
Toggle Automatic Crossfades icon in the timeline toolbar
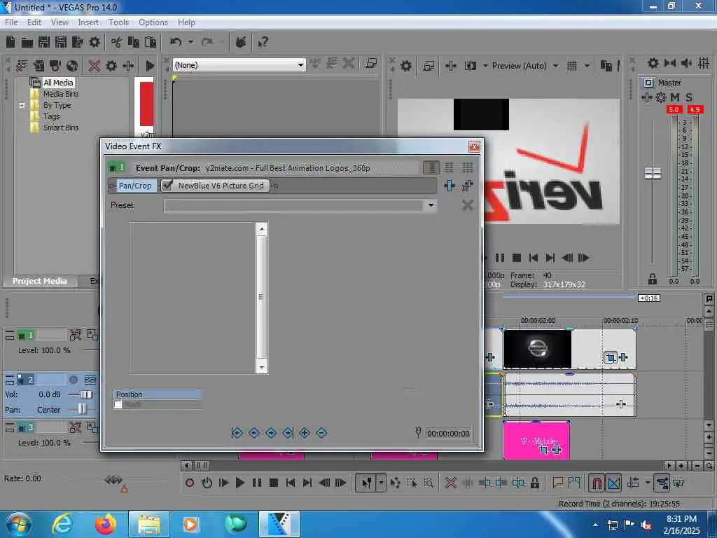[613, 483]
